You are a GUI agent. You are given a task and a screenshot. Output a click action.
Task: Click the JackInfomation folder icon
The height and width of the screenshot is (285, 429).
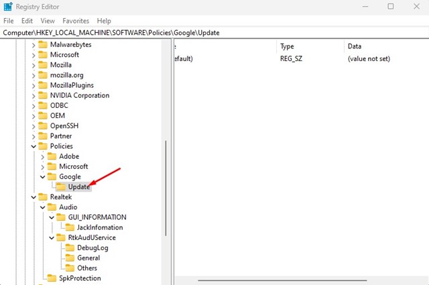pos(70,227)
